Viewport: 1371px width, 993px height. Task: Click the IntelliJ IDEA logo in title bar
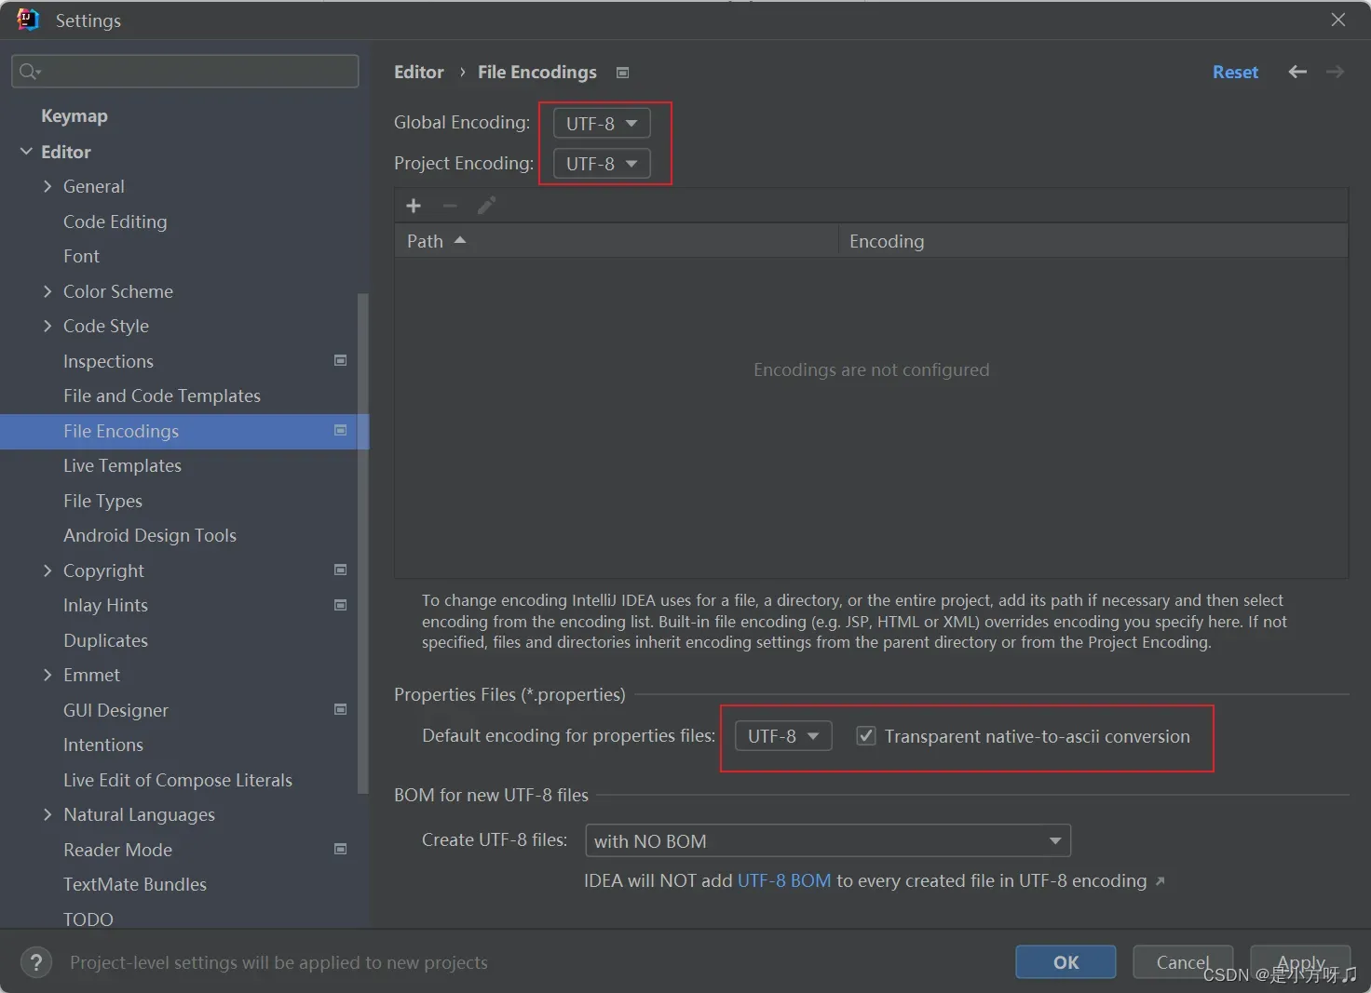pyautogui.click(x=28, y=20)
